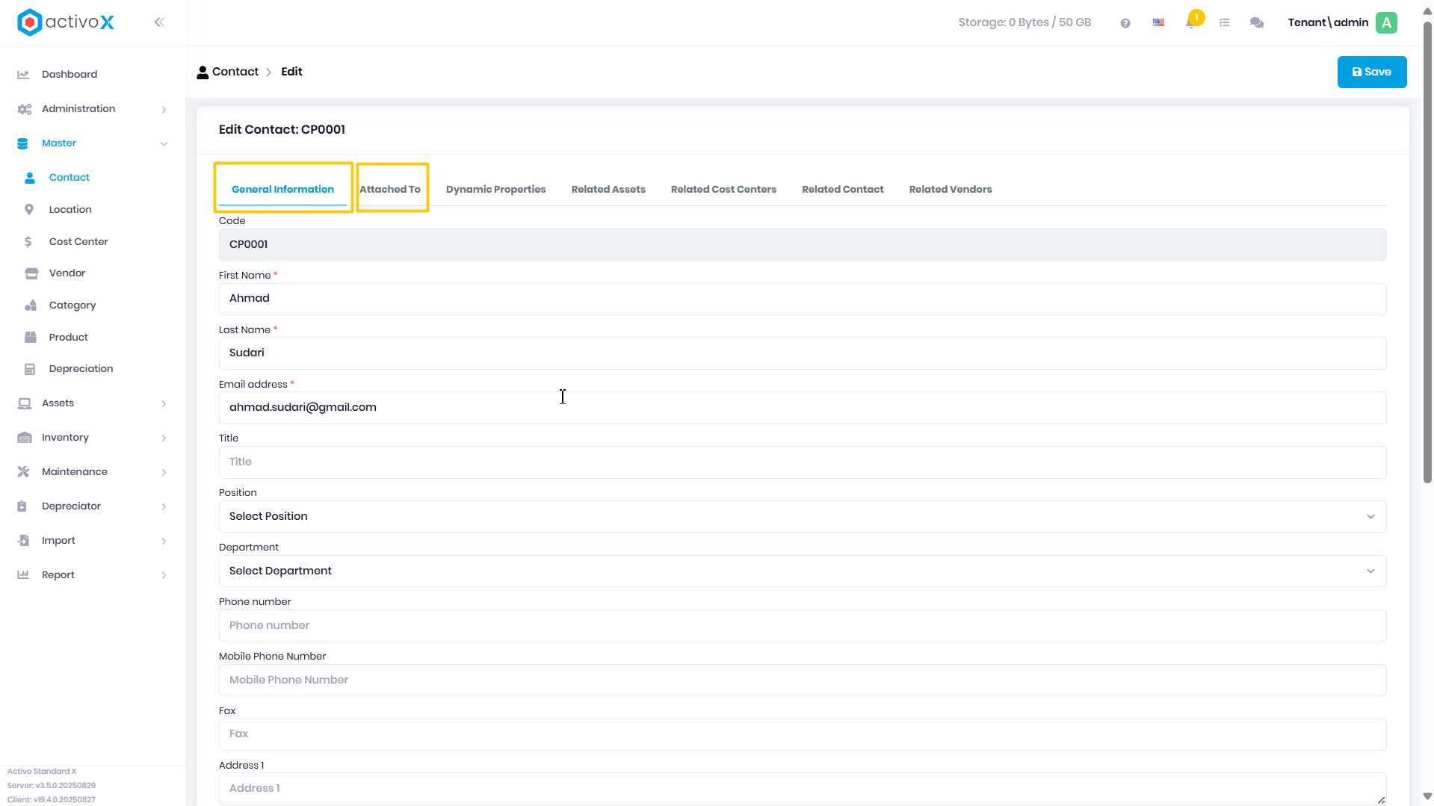Click the Title input field
Viewport: 1434px width, 806px height.
(802, 462)
